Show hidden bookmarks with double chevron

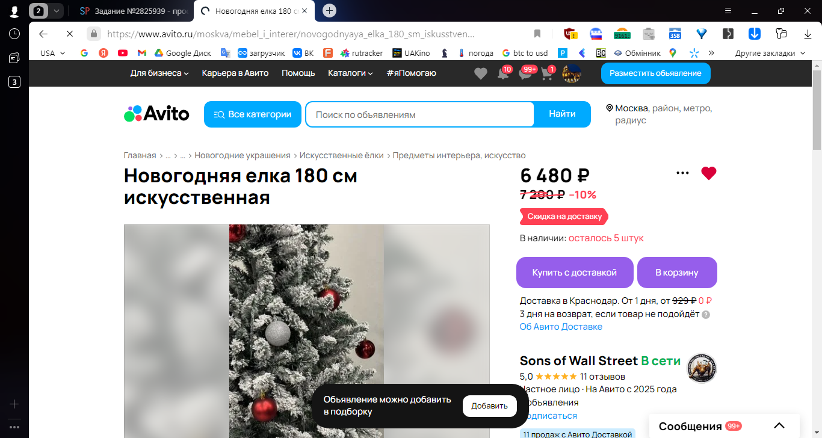pyautogui.click(x=711, y=53)
